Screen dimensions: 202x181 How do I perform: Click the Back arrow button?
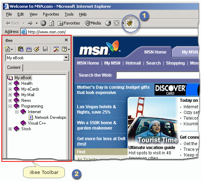point(13,23)
